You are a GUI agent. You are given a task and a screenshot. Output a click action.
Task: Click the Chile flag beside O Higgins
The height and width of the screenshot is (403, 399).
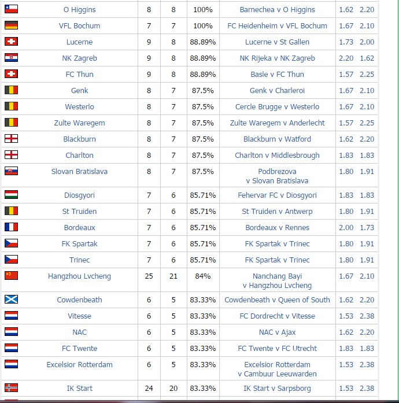12,9
